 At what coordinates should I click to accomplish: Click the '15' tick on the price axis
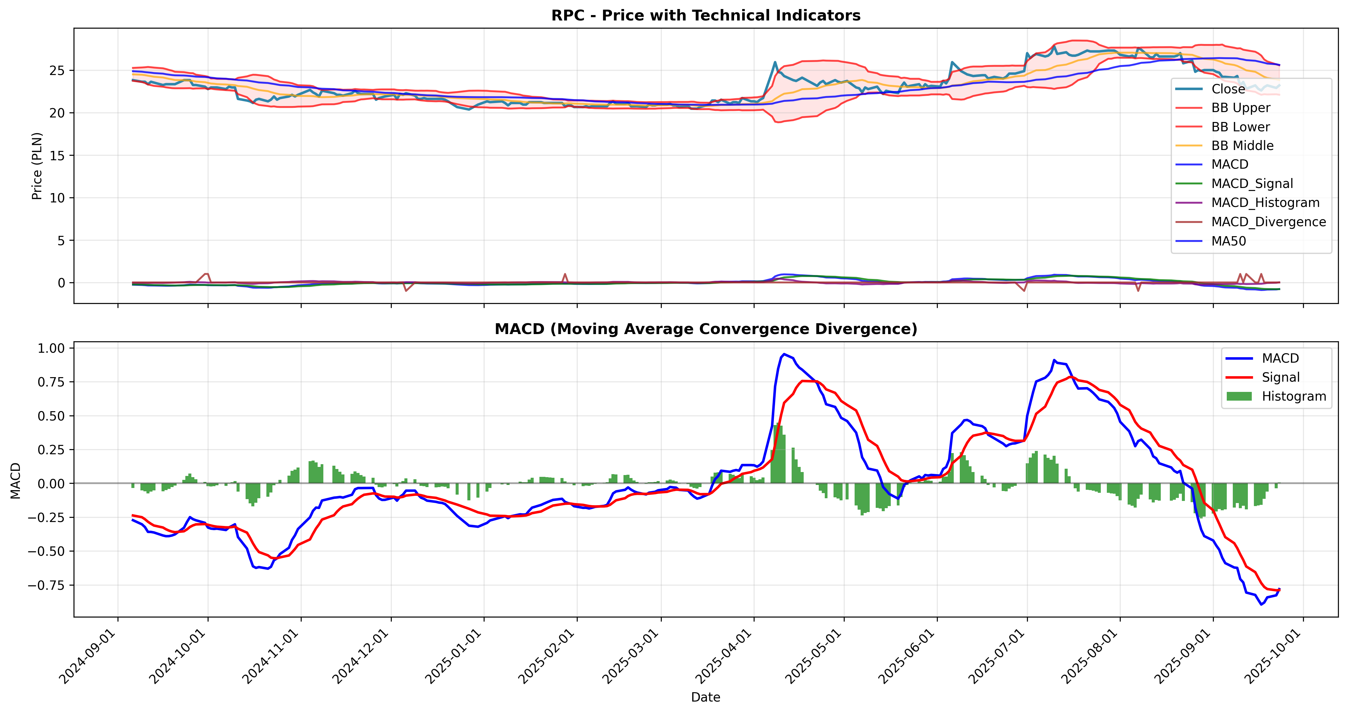click(58, 156)
